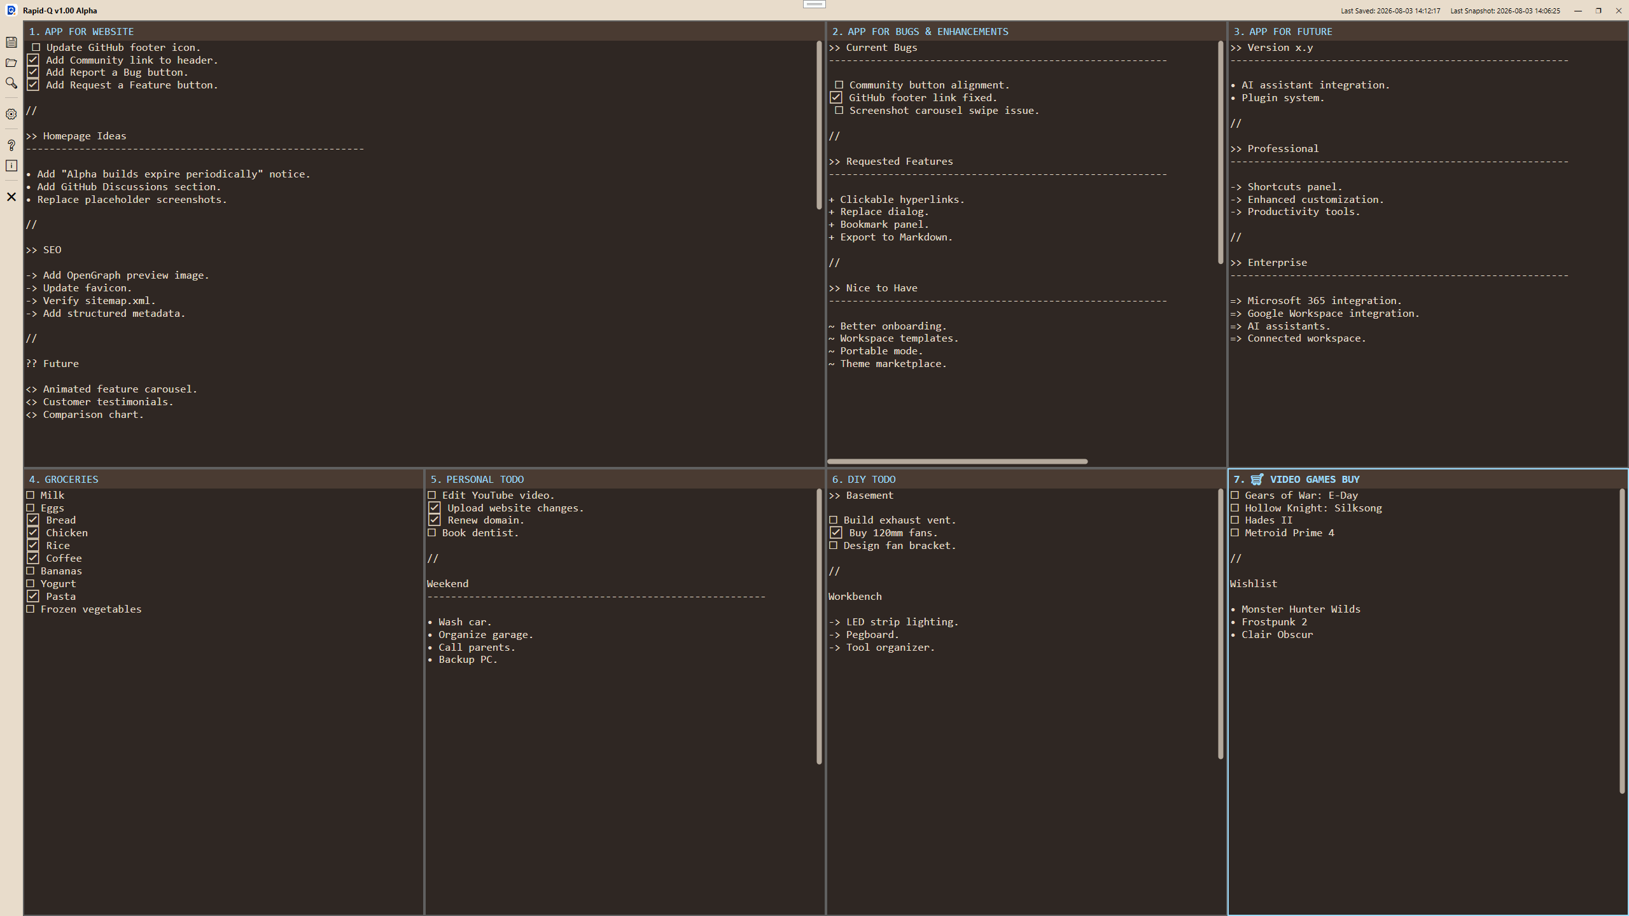
Task: Click the 'Last Saved' timestamp in title bar
Action: pyautogui.click(x=1390, y=11)
